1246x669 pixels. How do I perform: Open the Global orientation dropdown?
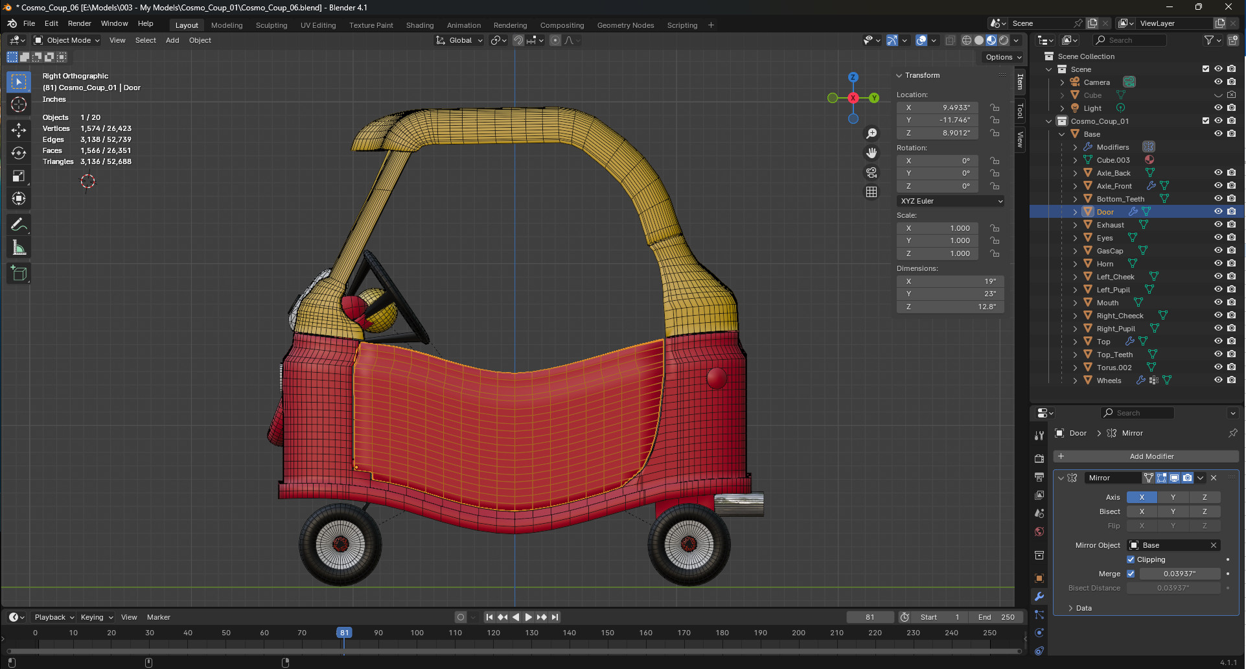pyautogui.click(x=459, y=40)
